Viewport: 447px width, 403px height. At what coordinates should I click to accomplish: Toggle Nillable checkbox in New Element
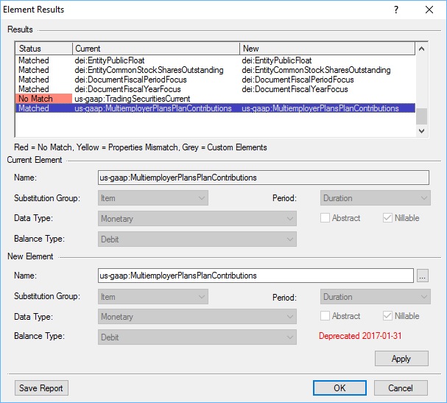click(387, 316)
